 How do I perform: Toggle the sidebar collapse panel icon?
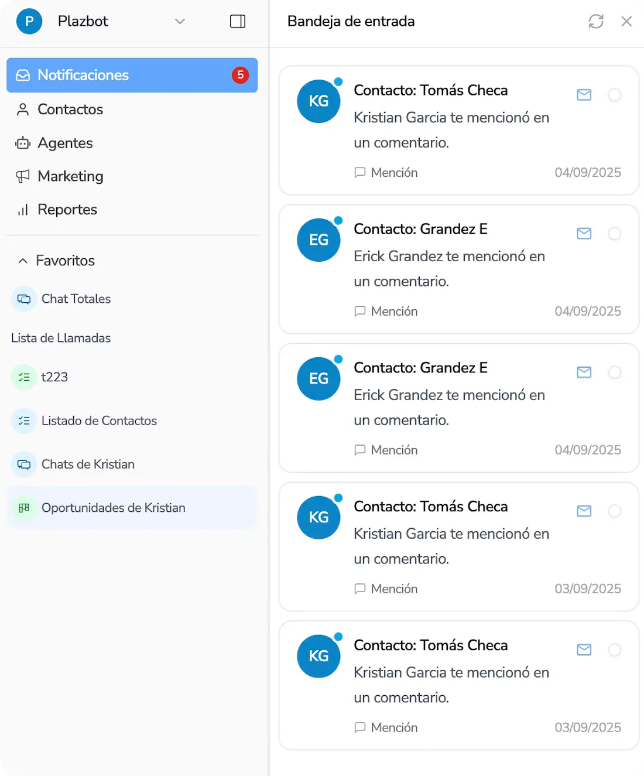238,22
